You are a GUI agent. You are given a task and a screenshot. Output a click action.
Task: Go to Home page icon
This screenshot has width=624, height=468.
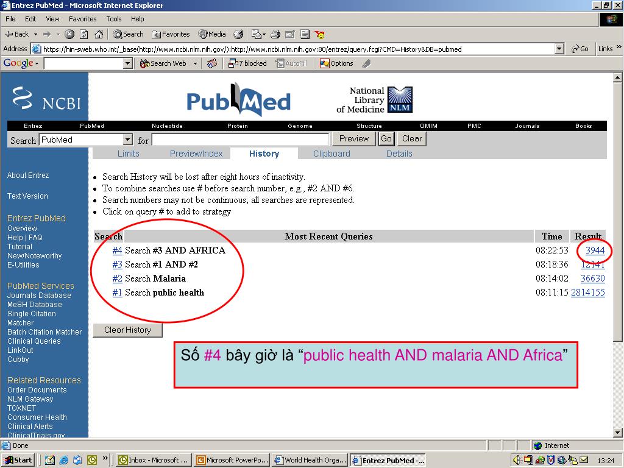99,34
